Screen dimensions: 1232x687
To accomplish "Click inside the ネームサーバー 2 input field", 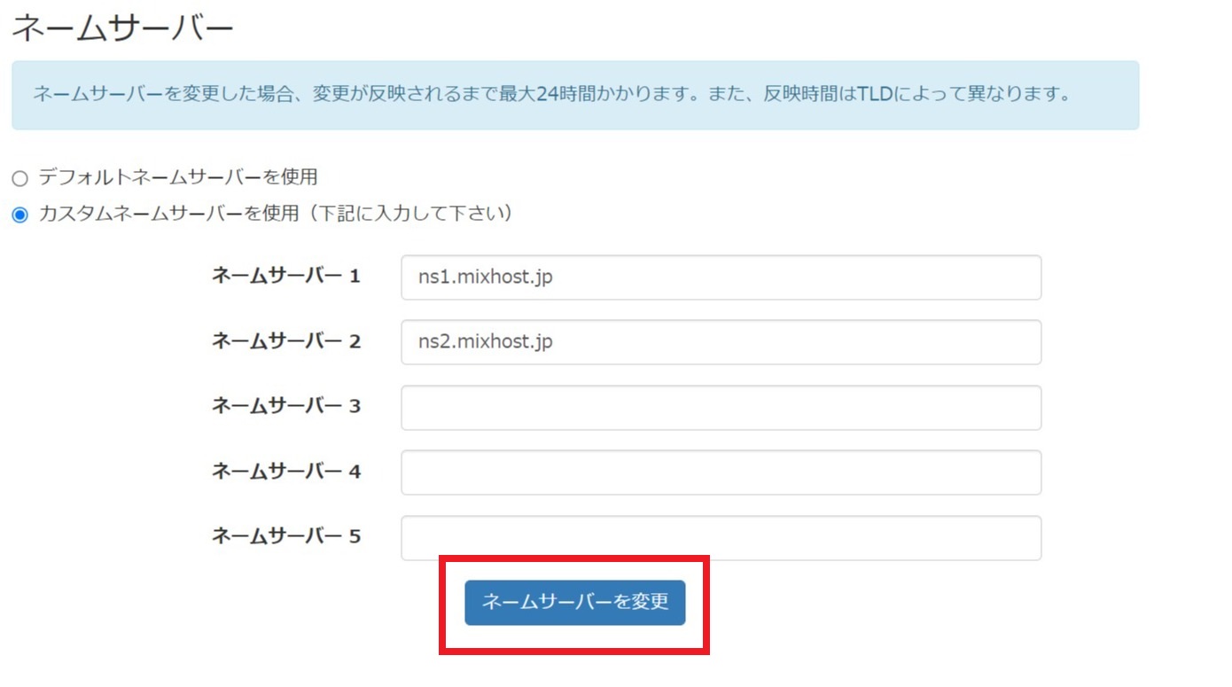I will click(x=718, y=341).
